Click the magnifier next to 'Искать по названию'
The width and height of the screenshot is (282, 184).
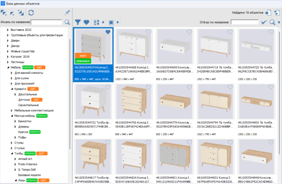coord(67,22)
